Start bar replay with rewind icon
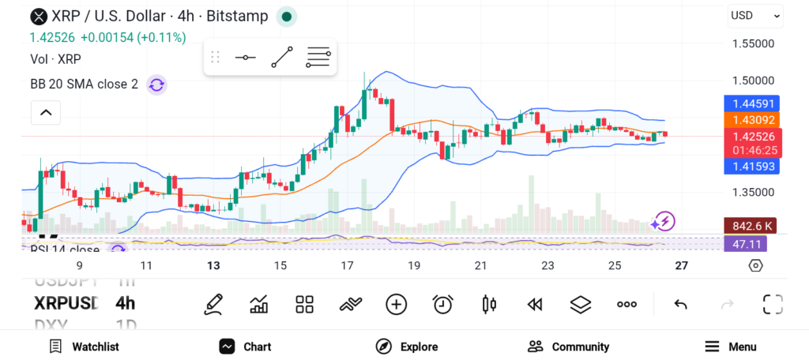 (x=535, y=304)
